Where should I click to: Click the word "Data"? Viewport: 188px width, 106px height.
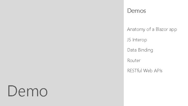coord(132,50)
